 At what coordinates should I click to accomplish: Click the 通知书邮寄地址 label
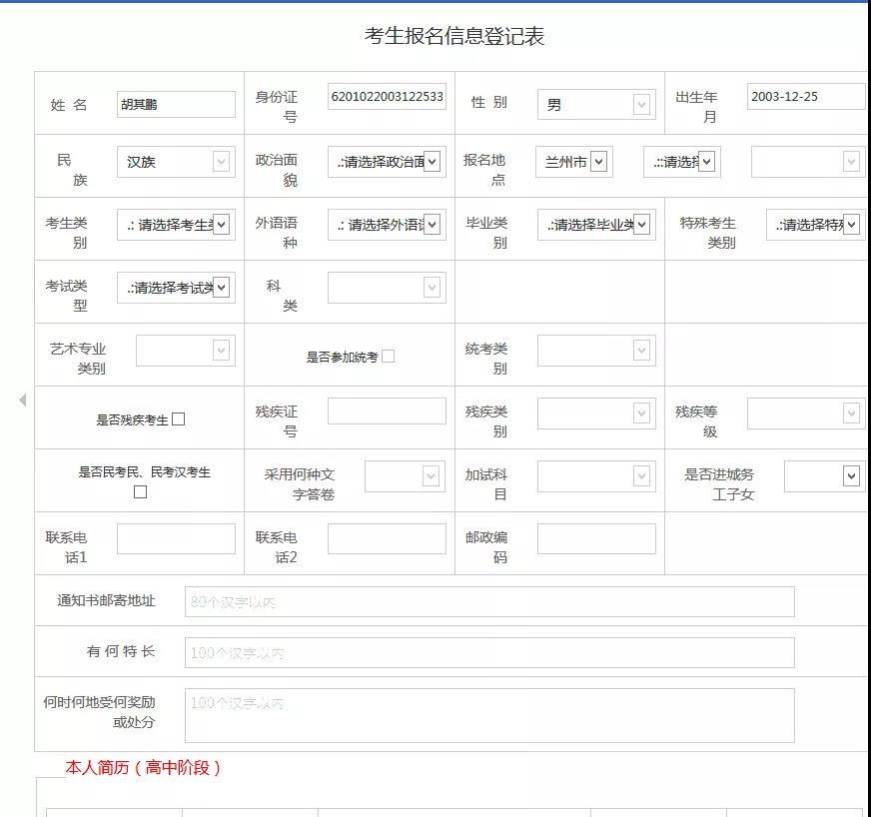pos(106,600)
